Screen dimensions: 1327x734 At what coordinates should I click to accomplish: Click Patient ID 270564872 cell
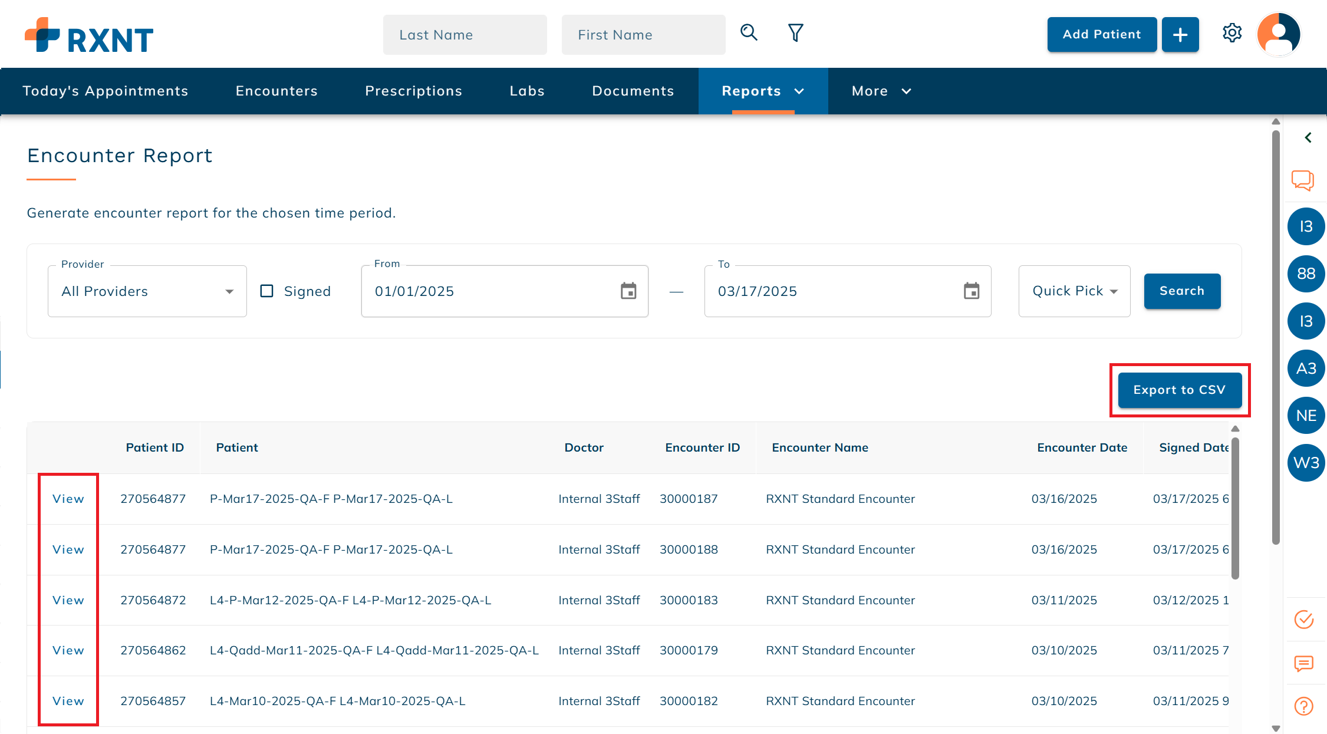[153, 600]
